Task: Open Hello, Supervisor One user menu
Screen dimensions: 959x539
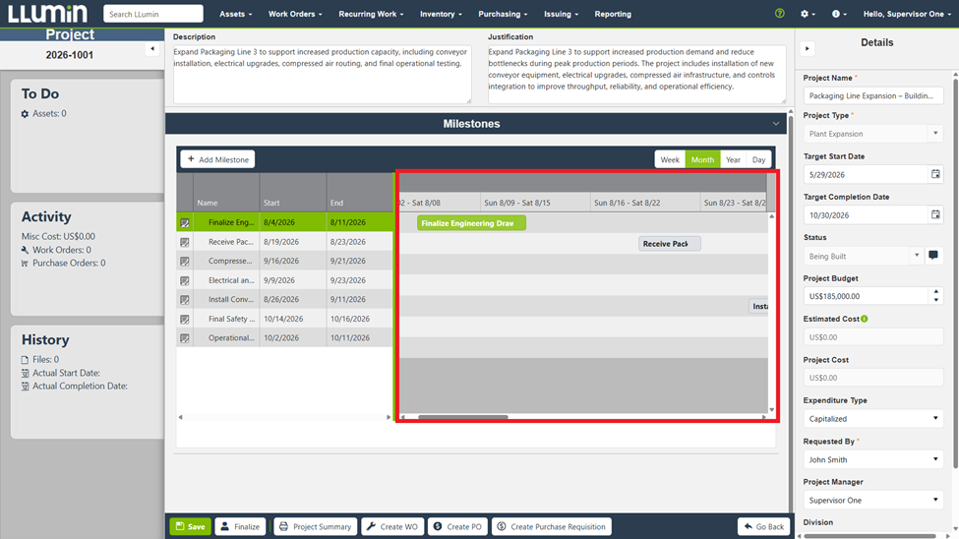Action: coord(907,14)
